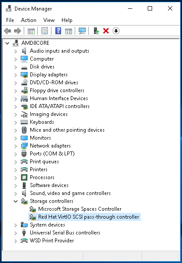Open the Action menu
The image size is (182, 263).
[x=29, y=20]
